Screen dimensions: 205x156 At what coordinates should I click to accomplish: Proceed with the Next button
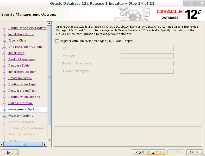[157, 152]
